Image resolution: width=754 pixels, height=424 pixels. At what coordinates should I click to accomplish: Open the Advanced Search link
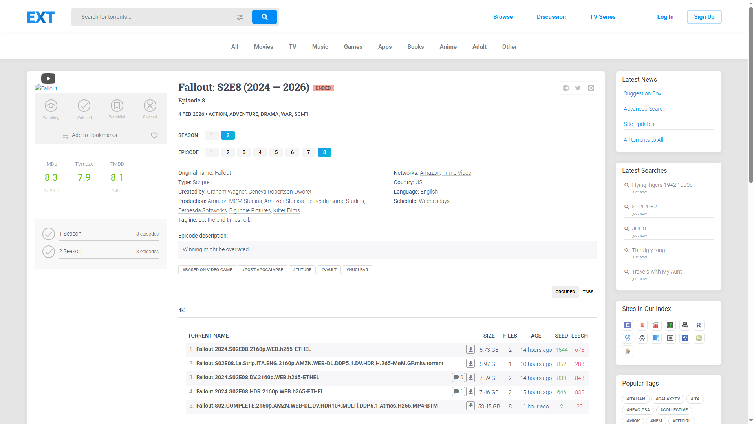point(644,109)
